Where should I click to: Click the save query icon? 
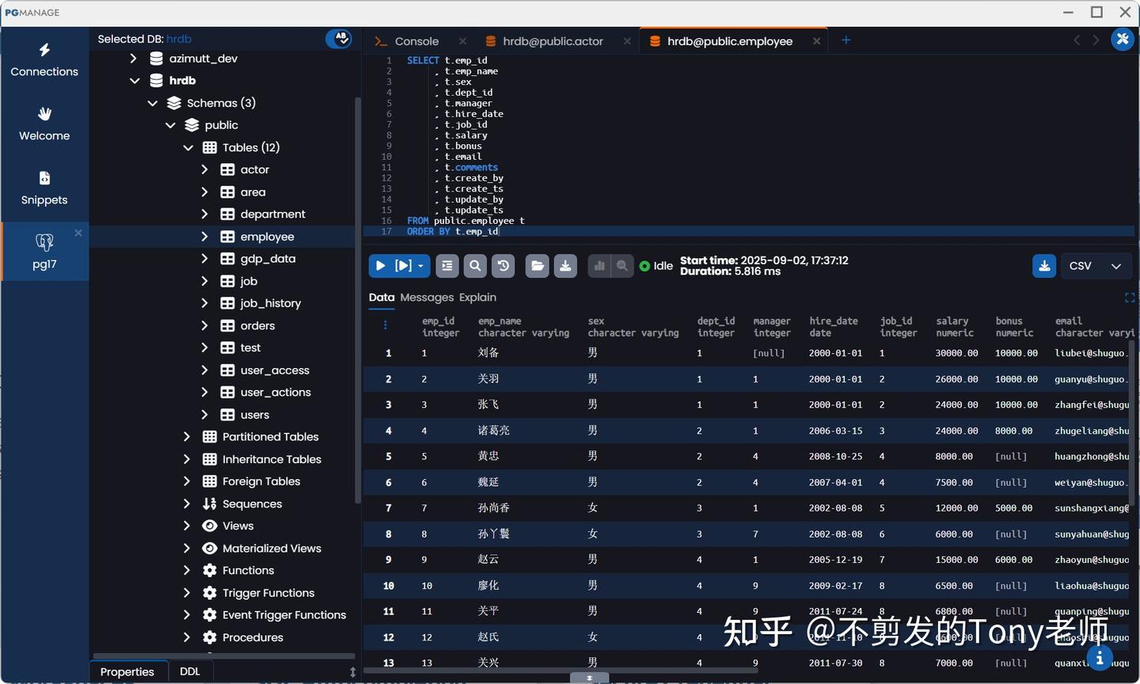565,265
